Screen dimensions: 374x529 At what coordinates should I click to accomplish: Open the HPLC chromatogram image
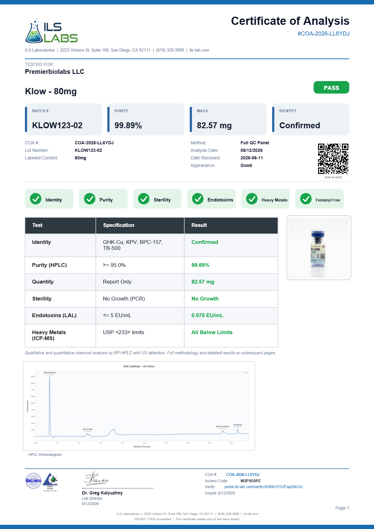click(x=139, y=406)
